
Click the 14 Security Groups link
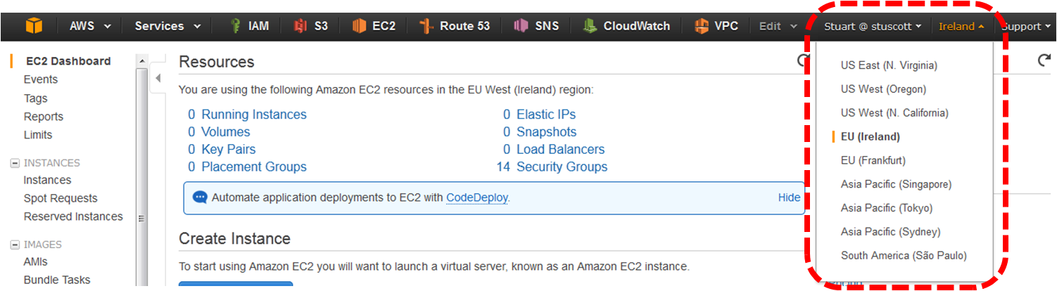pos(561,167)
